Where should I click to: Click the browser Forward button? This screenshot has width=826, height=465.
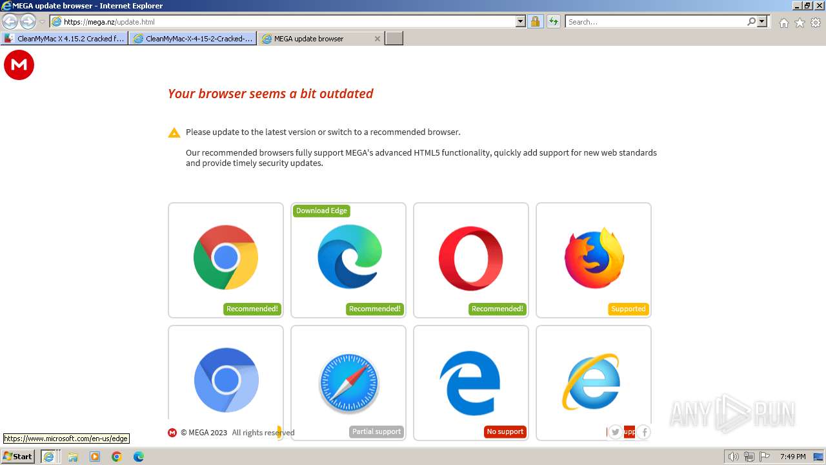pos(28,21)
